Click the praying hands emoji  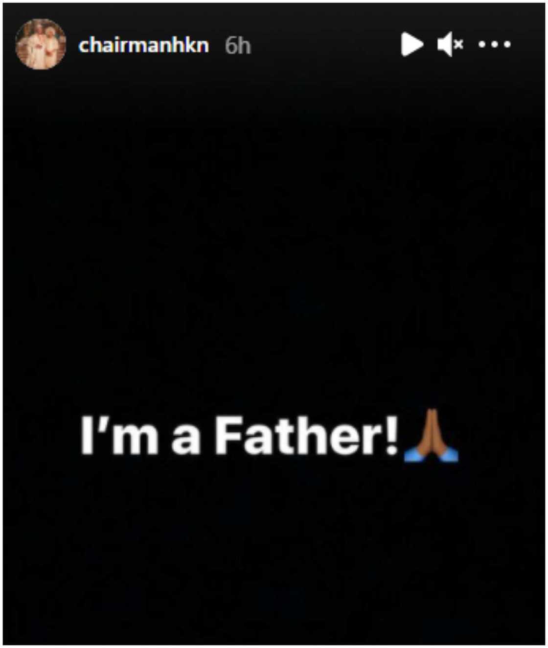[x=431, y=436]
